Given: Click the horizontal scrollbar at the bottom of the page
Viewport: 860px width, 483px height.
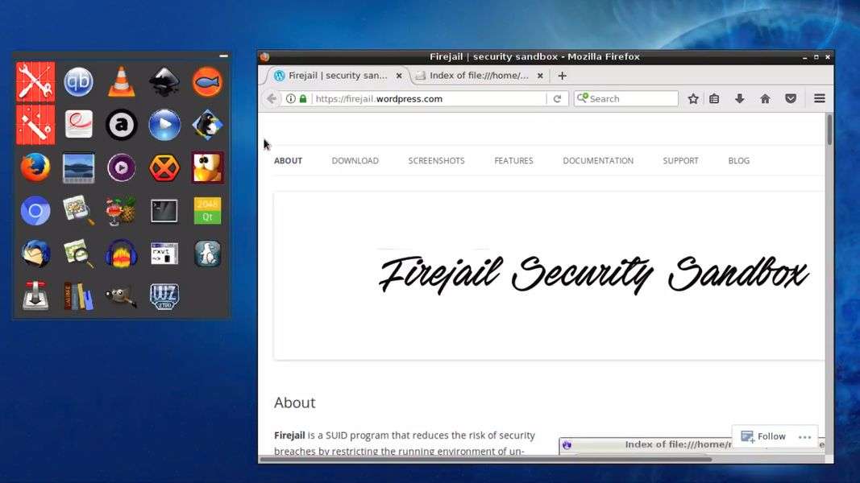Looking at the screenshot, I should tap(486, 459).
